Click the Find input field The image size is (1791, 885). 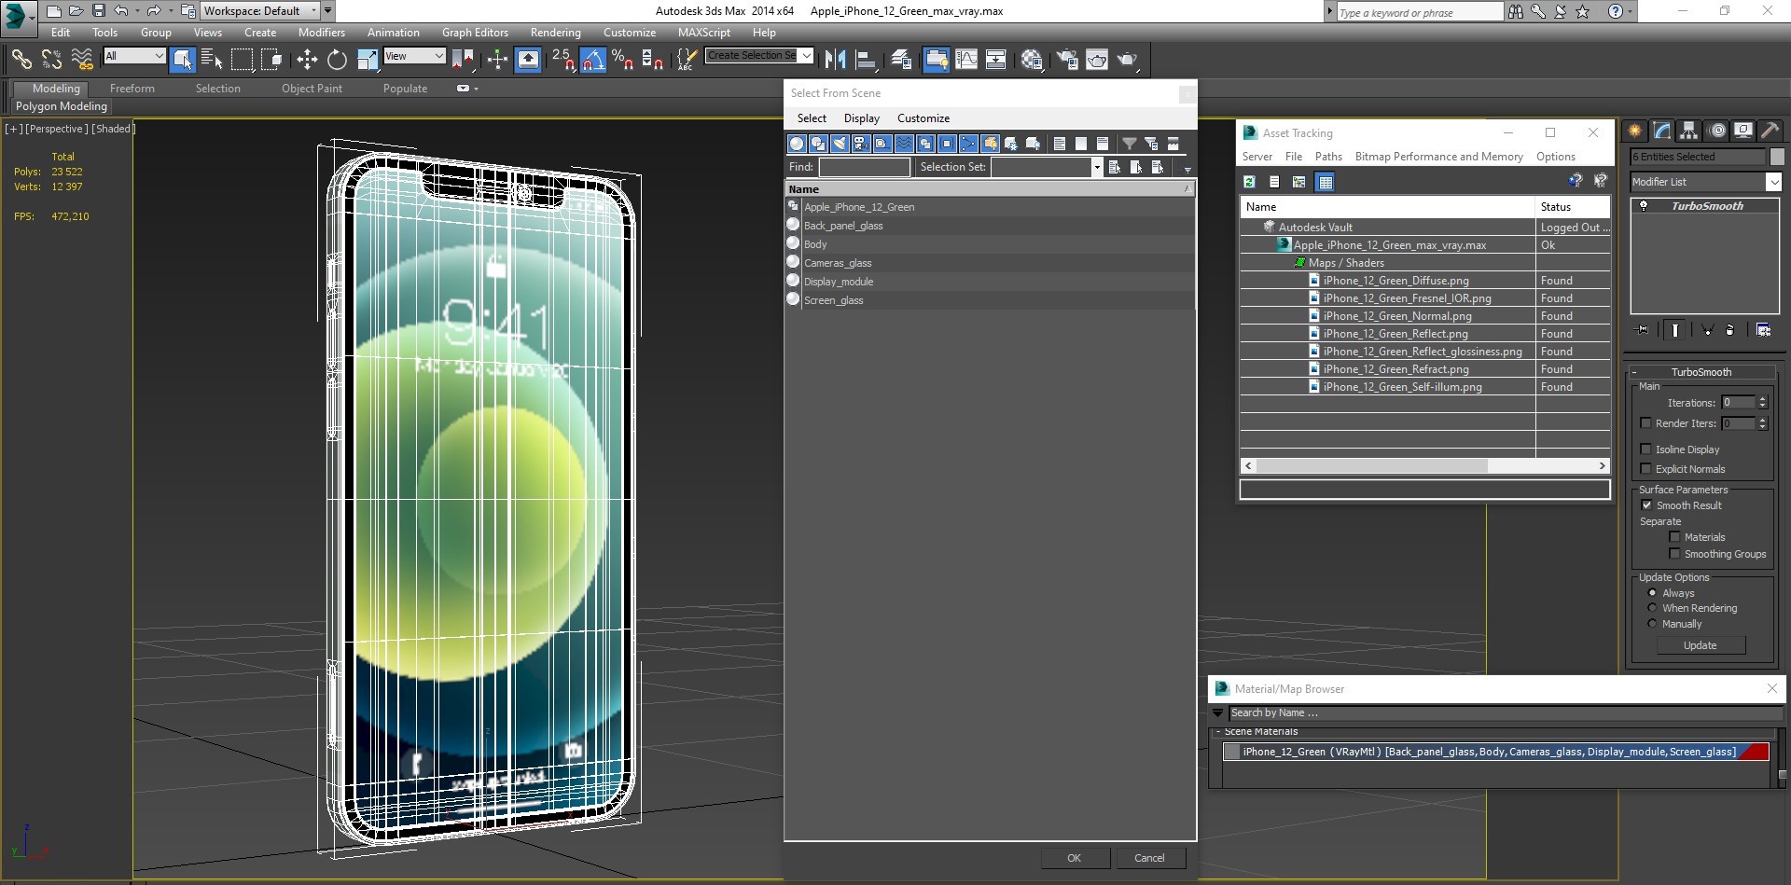tap(864, 167)
